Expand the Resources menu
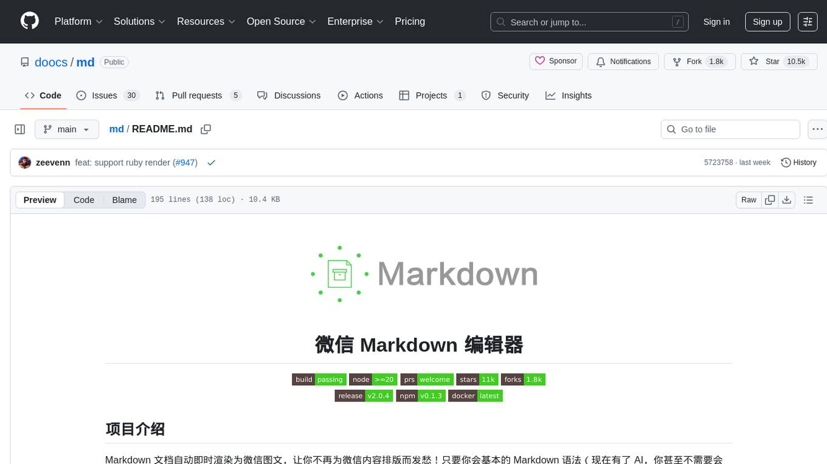Image resolution: width=827 pixels, height=464 pixels. [206, 21]
